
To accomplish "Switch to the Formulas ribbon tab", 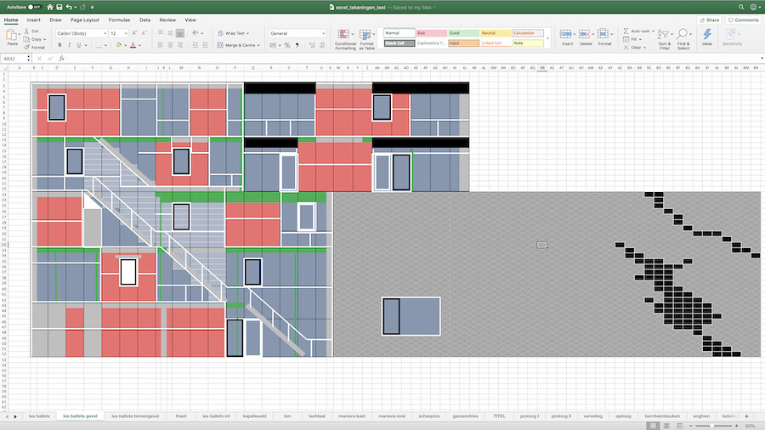I will click(x=120, y=19).
